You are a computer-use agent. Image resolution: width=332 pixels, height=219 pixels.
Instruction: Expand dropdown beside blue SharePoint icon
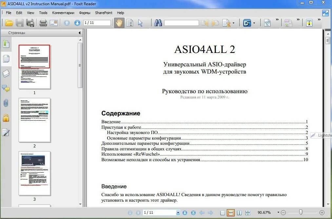tap(254, 23)
